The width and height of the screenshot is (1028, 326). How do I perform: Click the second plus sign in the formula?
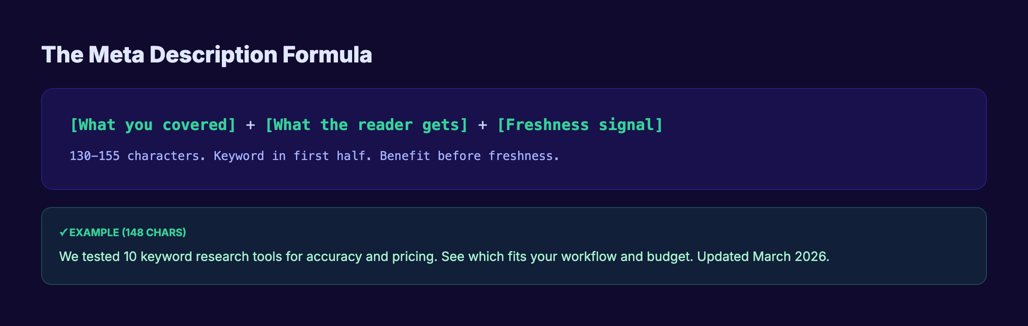tap(483, 125)
